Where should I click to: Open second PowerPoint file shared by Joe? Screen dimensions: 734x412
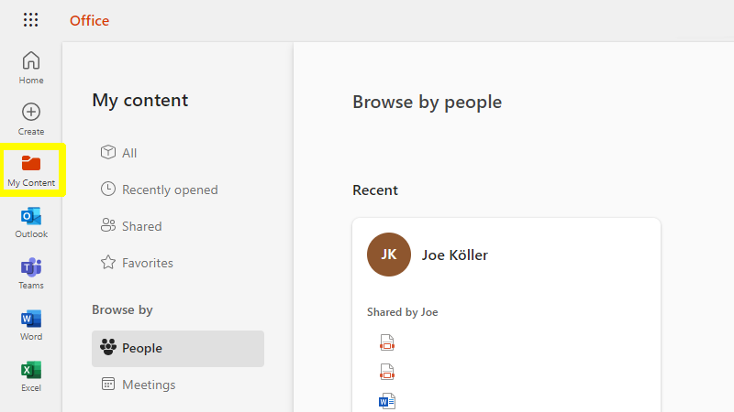pos(387,373)
